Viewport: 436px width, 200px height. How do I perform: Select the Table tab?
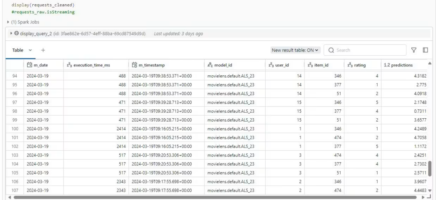(x=17, y=50)
